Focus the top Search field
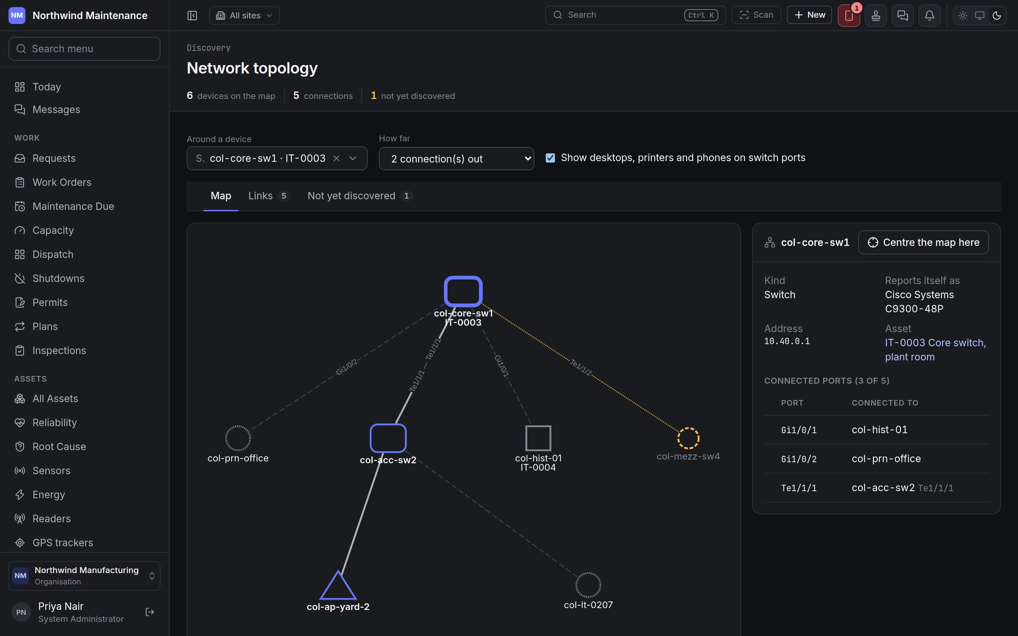1018x636 pixels. click(635, 15)
